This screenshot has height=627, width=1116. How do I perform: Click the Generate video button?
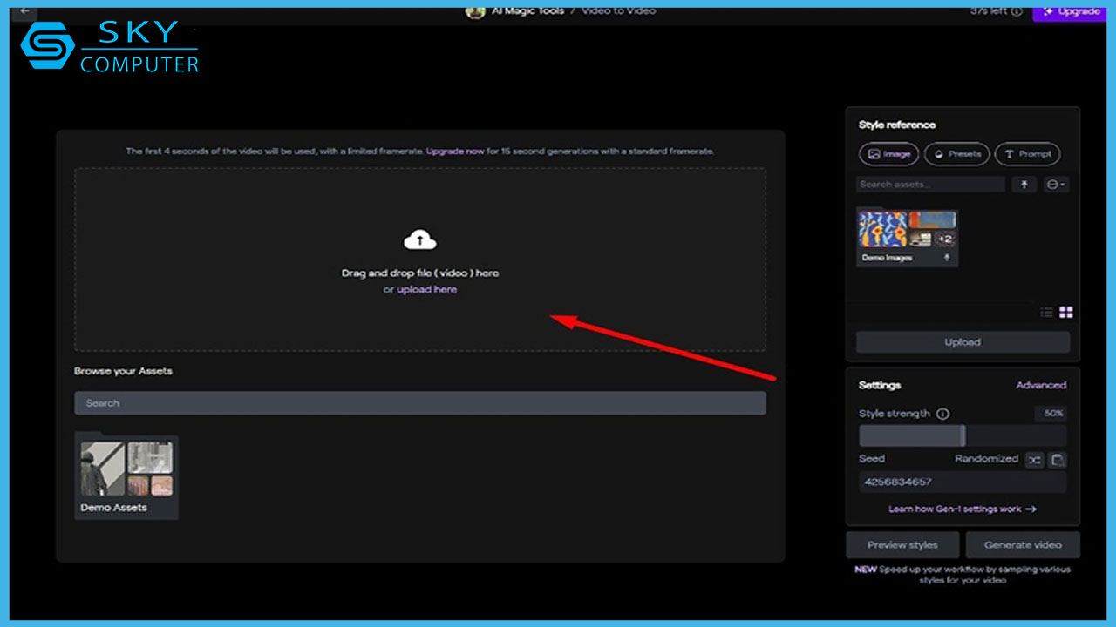(x=1022, y=545)
